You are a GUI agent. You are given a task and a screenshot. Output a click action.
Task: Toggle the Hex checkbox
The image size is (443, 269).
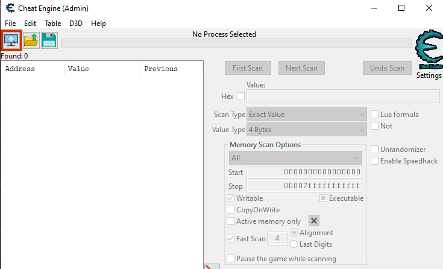[240, 97]
